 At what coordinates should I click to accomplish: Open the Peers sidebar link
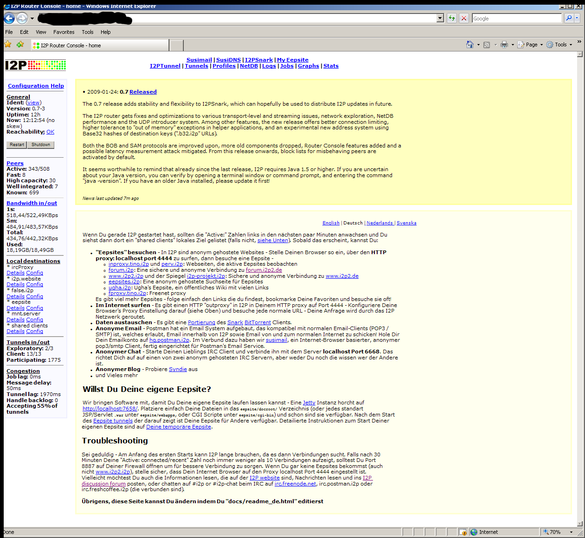coord(15,163)
